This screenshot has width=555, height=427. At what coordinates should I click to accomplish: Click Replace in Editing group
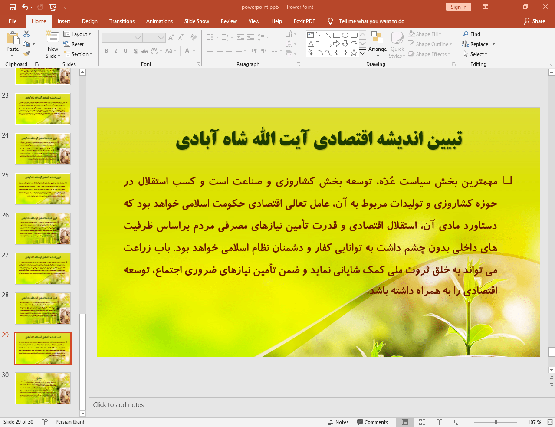pyautogui.click(x=476, y=44)
